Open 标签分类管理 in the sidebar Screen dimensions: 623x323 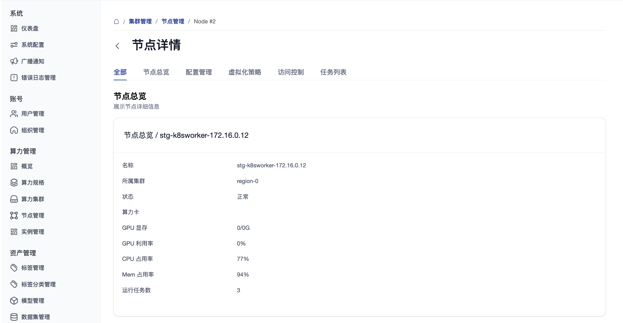tap(38, 284)
